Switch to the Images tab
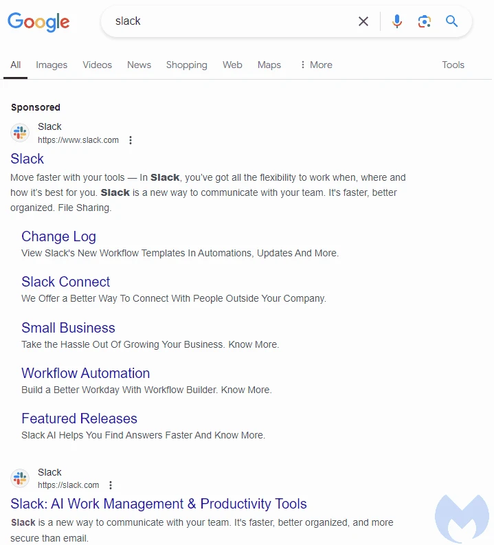The height and width of the screenshot is (545, 494). click(x=52, y=65)
